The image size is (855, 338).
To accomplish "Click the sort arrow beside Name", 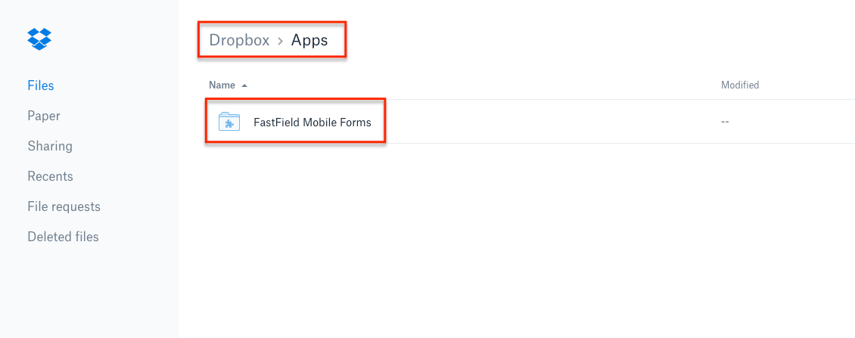I will (x=244, y=85).
